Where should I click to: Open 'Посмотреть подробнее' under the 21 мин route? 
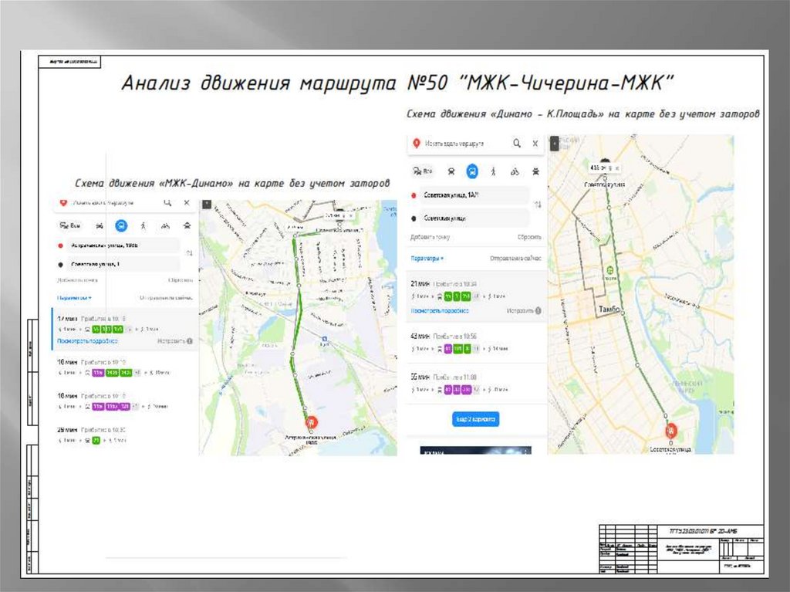point(440,311)
